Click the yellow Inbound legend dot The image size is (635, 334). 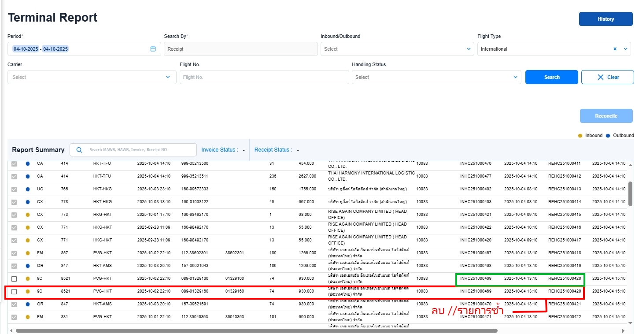[580, 136]
